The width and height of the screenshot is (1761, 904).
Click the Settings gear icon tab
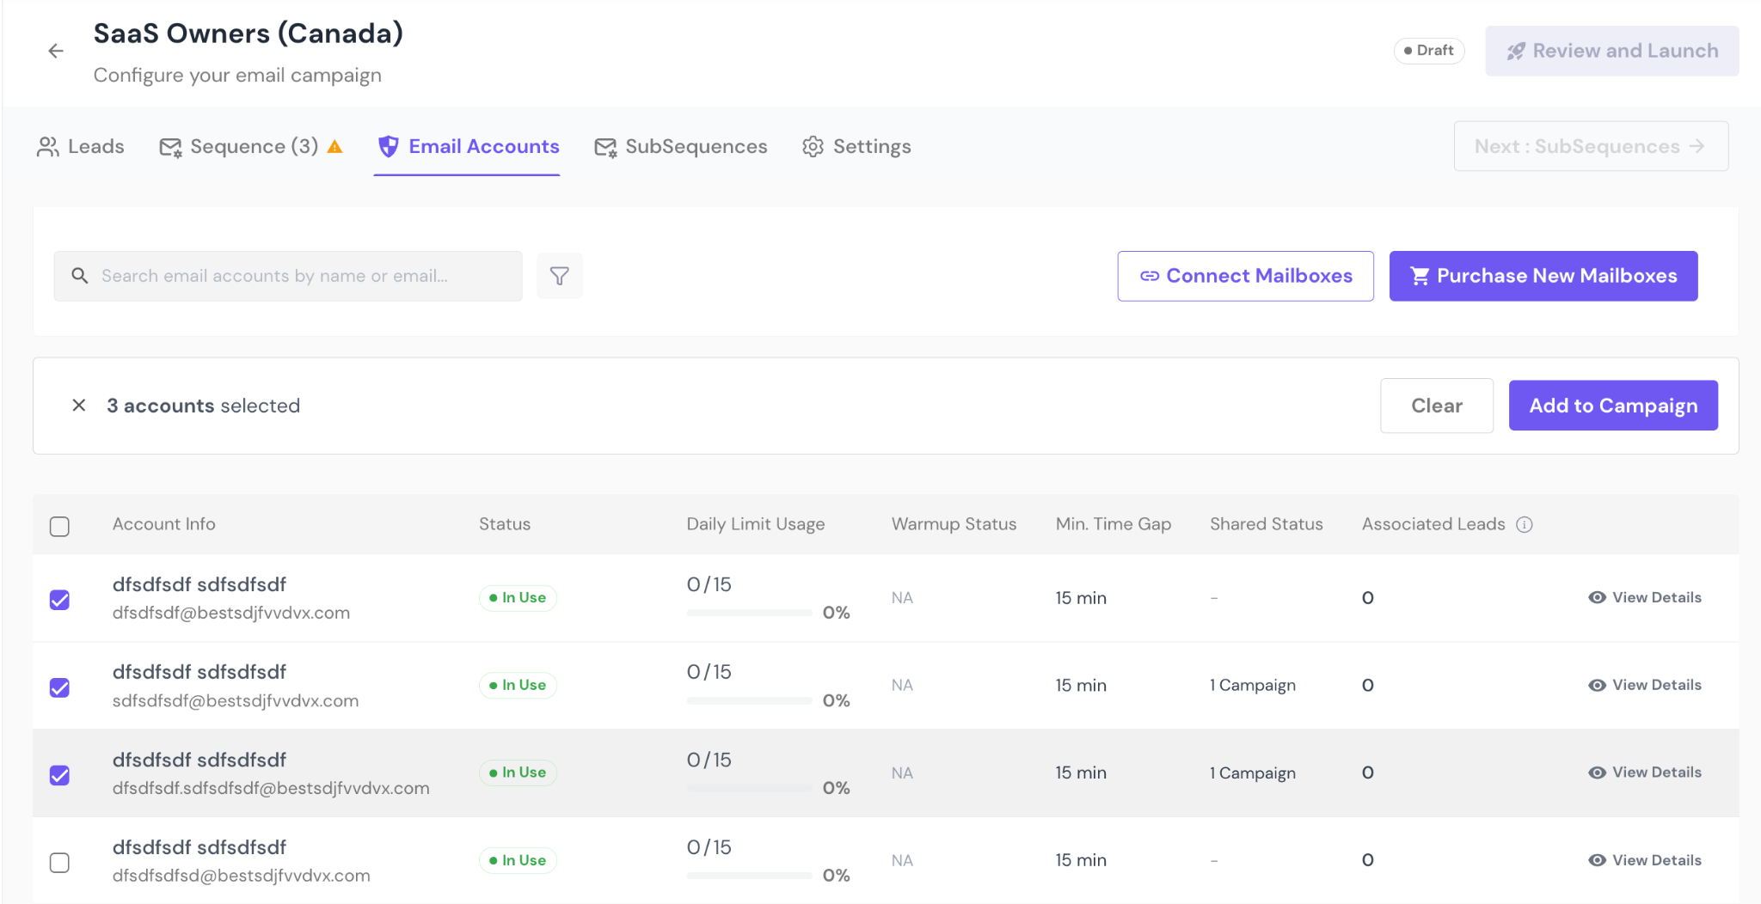point(813,147)
